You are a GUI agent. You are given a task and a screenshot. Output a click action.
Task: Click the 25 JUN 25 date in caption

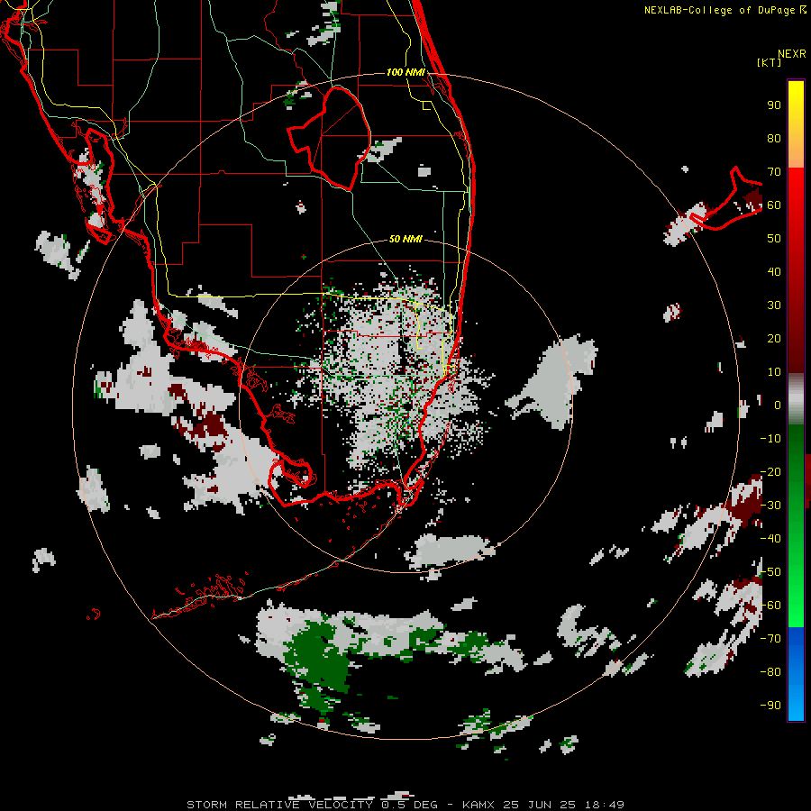point(540,805)
